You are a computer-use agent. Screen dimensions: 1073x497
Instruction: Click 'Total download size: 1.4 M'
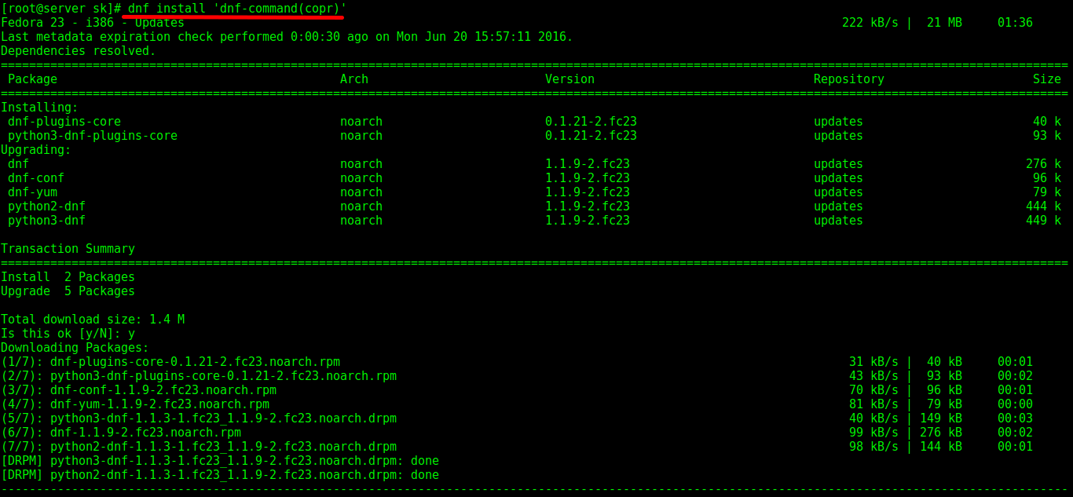[93, 320]
